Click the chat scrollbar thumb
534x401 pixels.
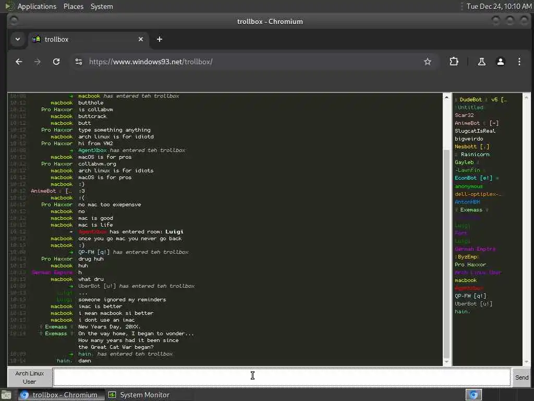point(446,254)
